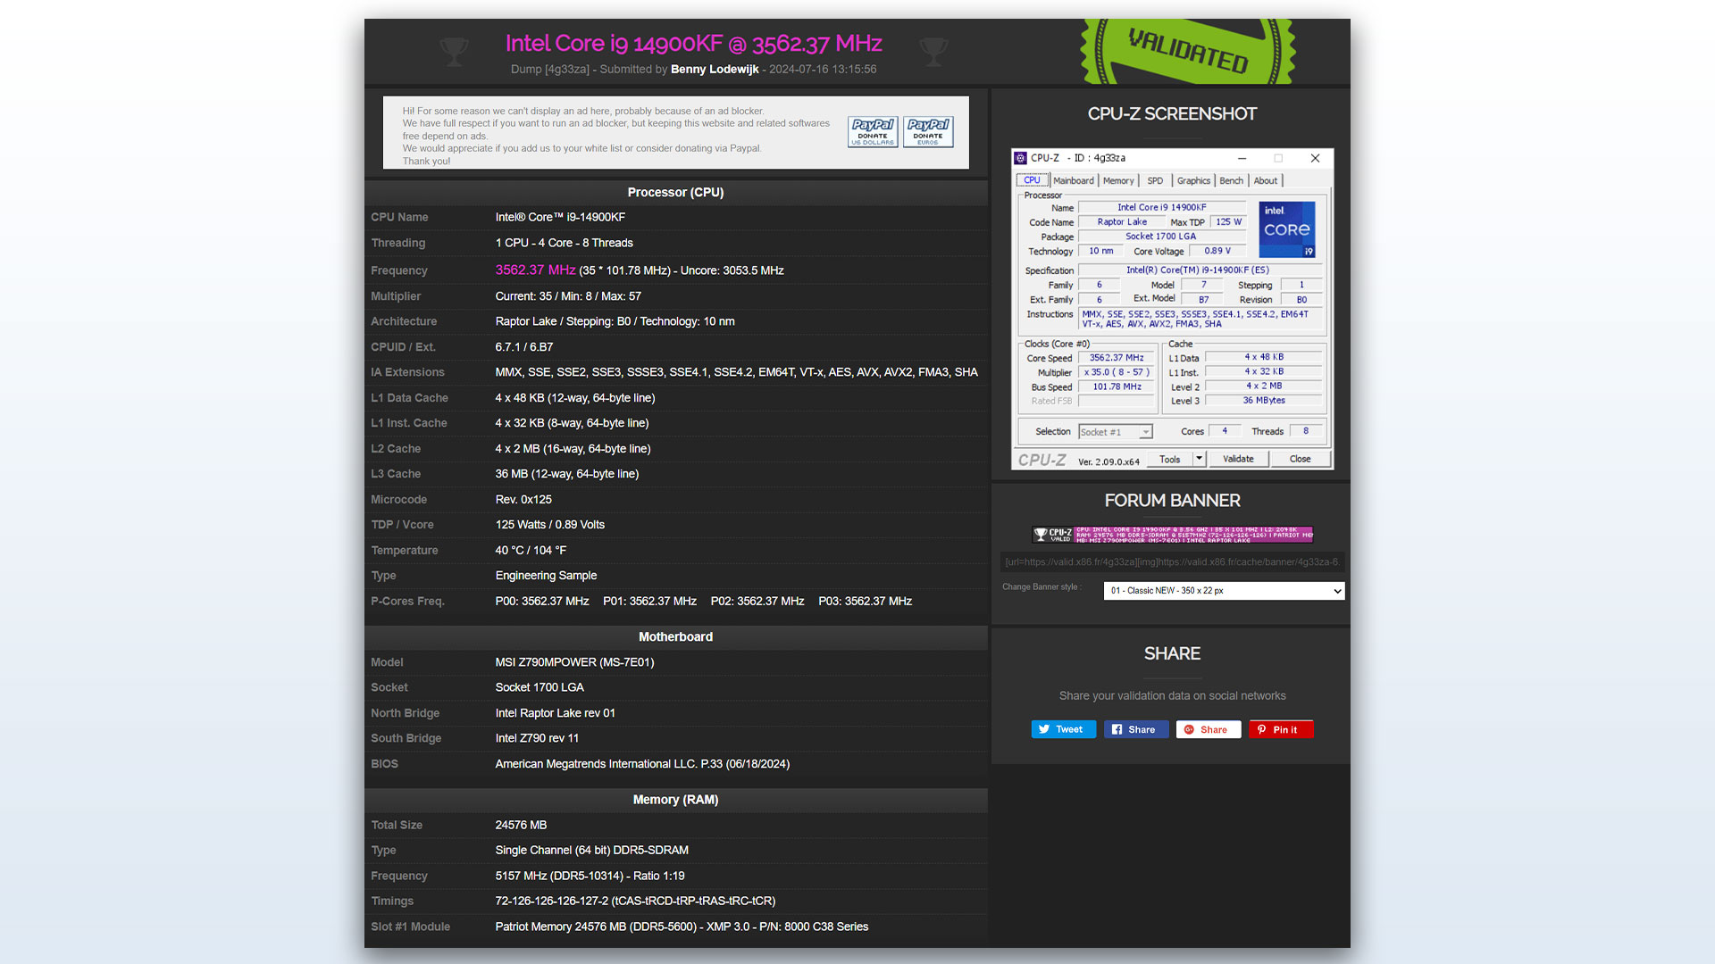Open the Socket #1 selection dropdown
This screenshot has width=1715, height=964.
point(1115,432)
